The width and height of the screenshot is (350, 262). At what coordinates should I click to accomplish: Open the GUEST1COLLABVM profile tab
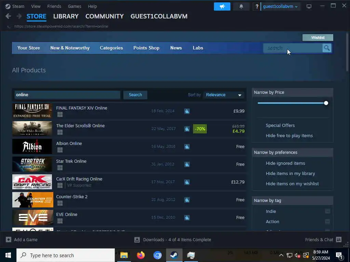pos(159,16)
